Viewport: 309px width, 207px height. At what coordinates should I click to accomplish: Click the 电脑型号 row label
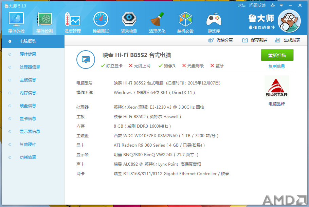coord(85,83)
